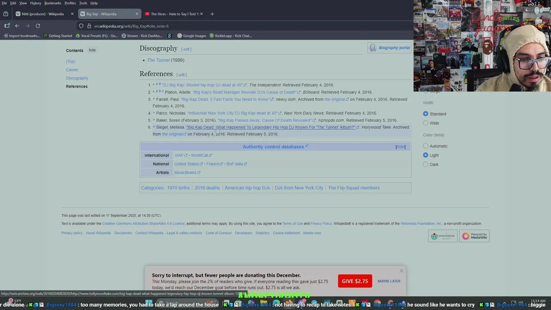Open Mobile view footer link

click(x=312, y=233)
